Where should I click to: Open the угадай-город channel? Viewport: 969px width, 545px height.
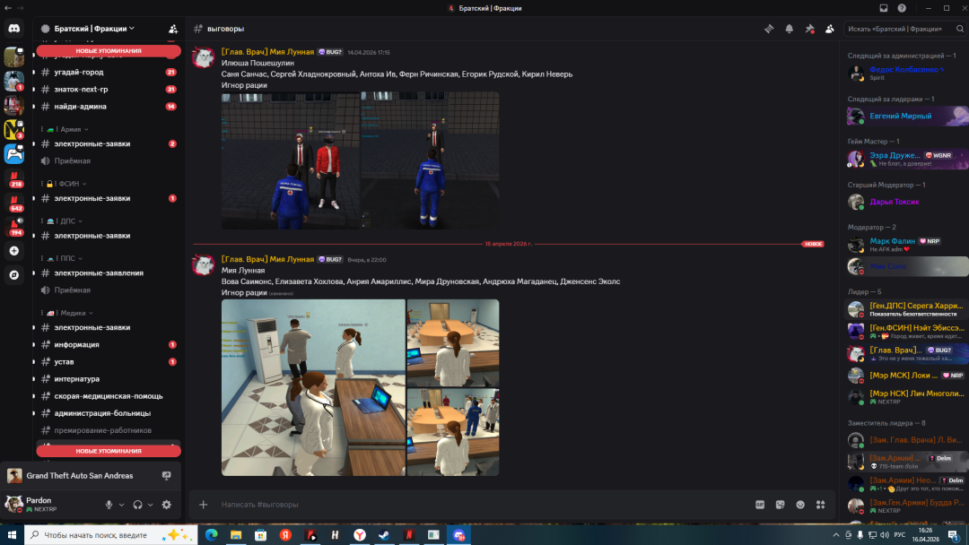[79, 72]
